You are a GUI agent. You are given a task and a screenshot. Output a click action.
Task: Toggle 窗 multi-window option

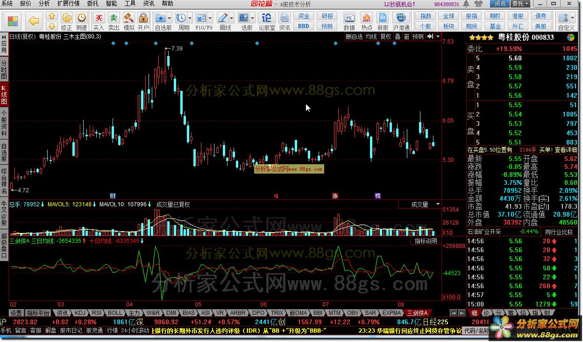[406, 36]
